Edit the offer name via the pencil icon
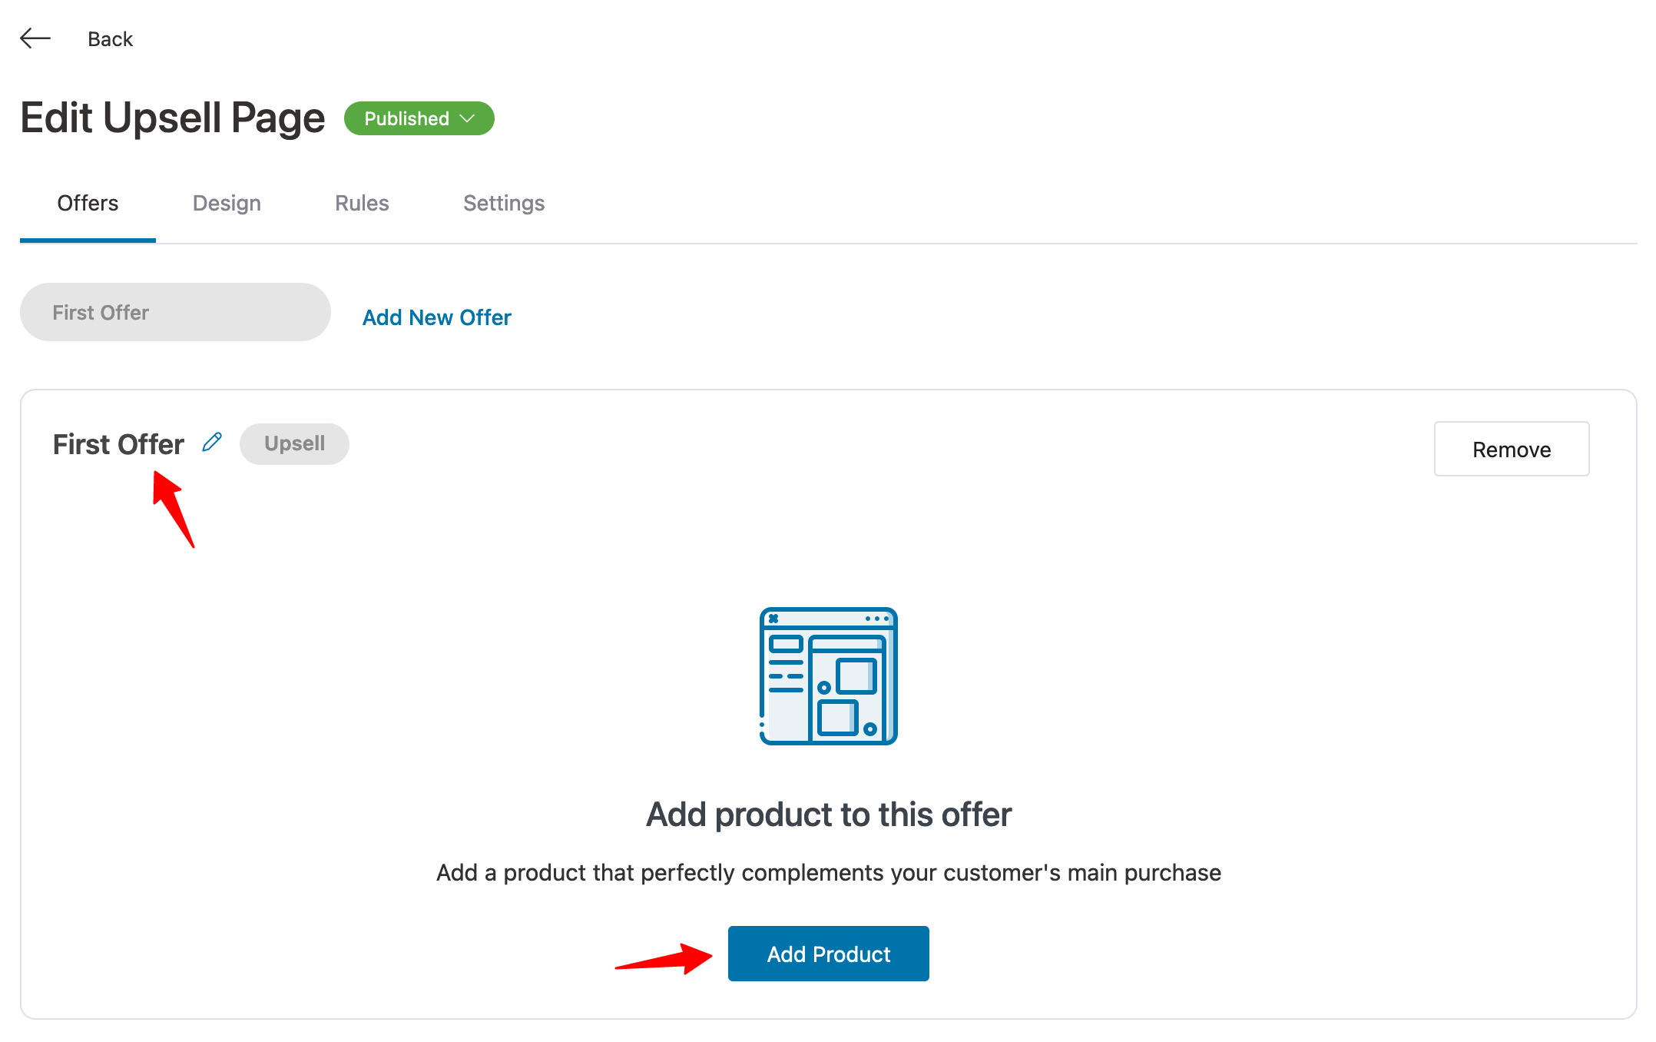This screenshot has height=1042, width=1656. pyautogui.click(x=211, y=442)
